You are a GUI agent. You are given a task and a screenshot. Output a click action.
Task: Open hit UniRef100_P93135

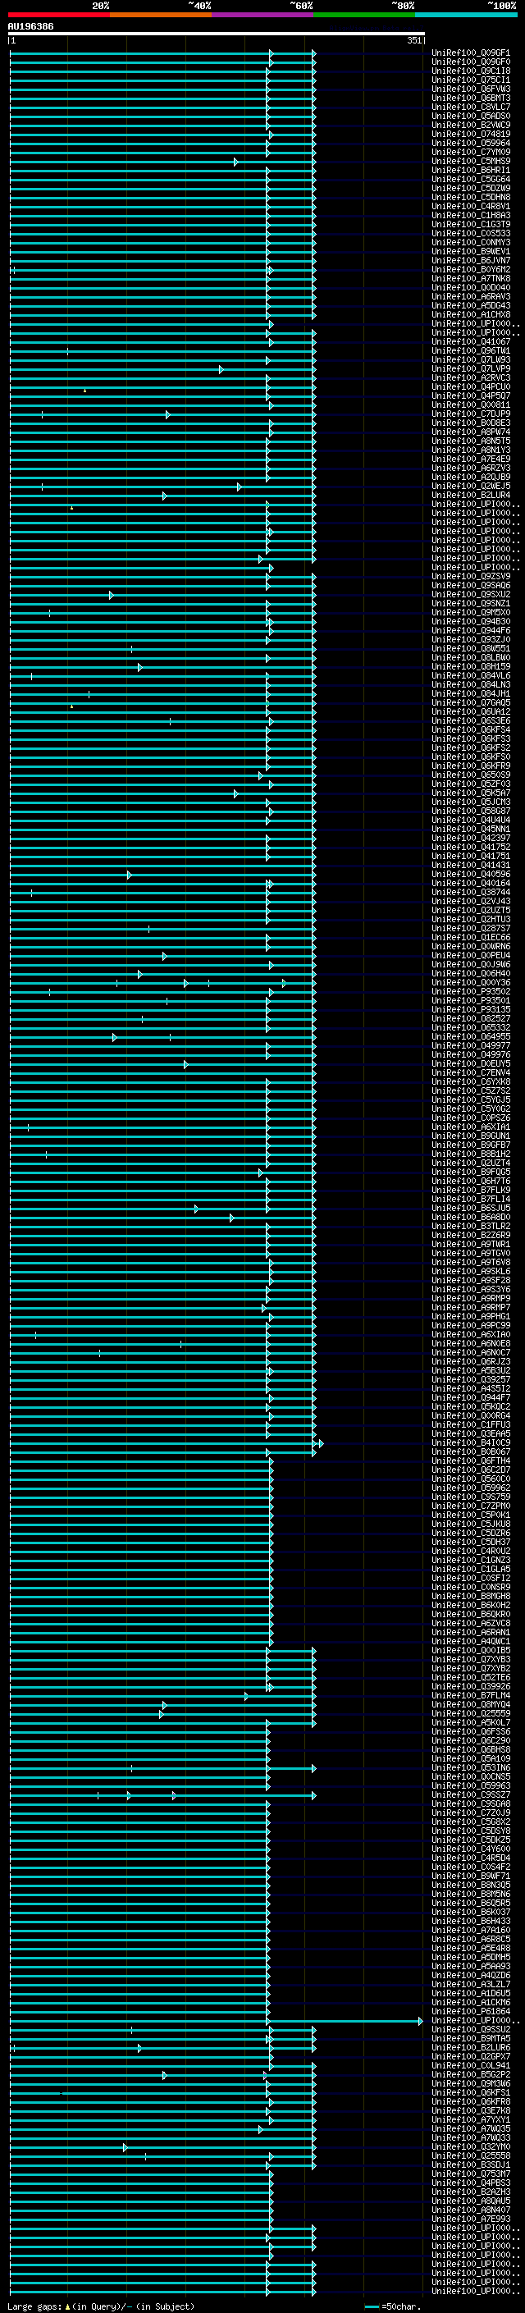(x=471, y=1009)
